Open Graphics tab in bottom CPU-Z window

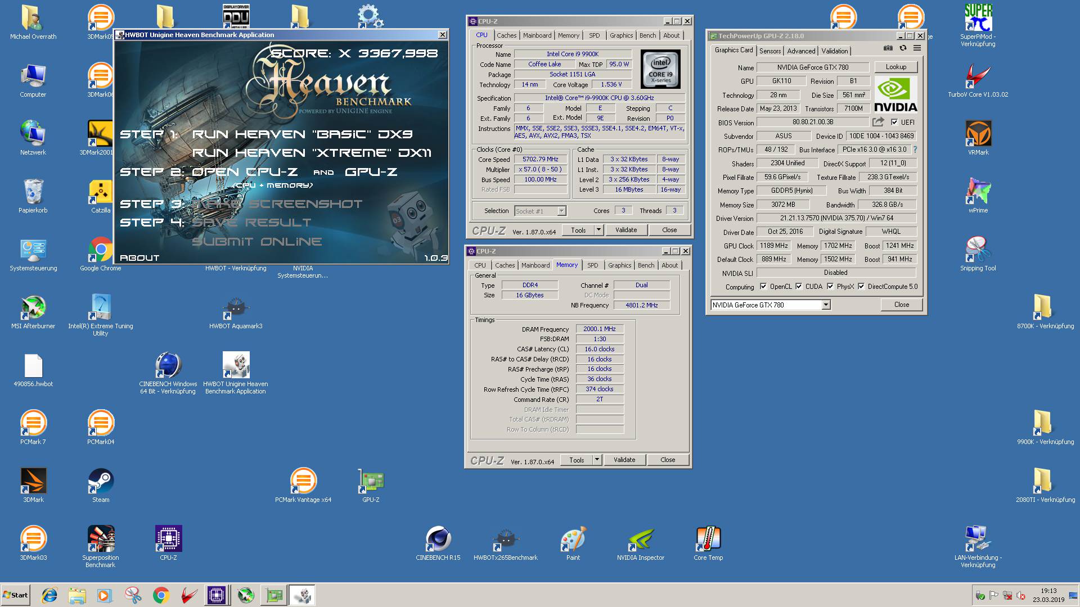click(619, 265)
